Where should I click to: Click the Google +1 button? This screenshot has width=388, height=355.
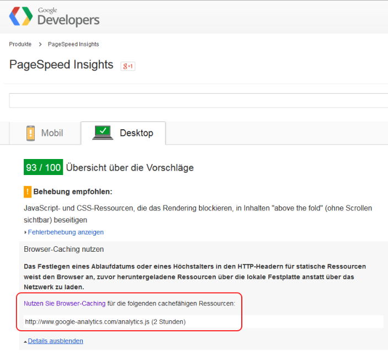[128, 66]
